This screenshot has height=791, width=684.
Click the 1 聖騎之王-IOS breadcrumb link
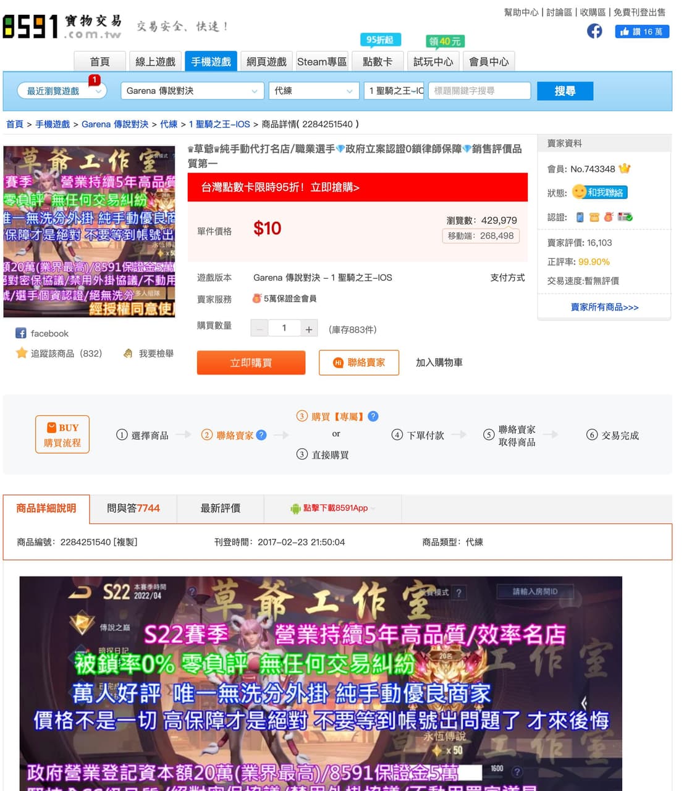point(219,124)
